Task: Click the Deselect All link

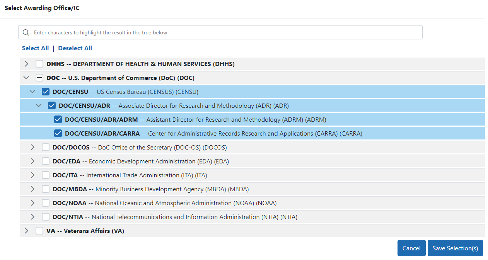Action: 75,48
